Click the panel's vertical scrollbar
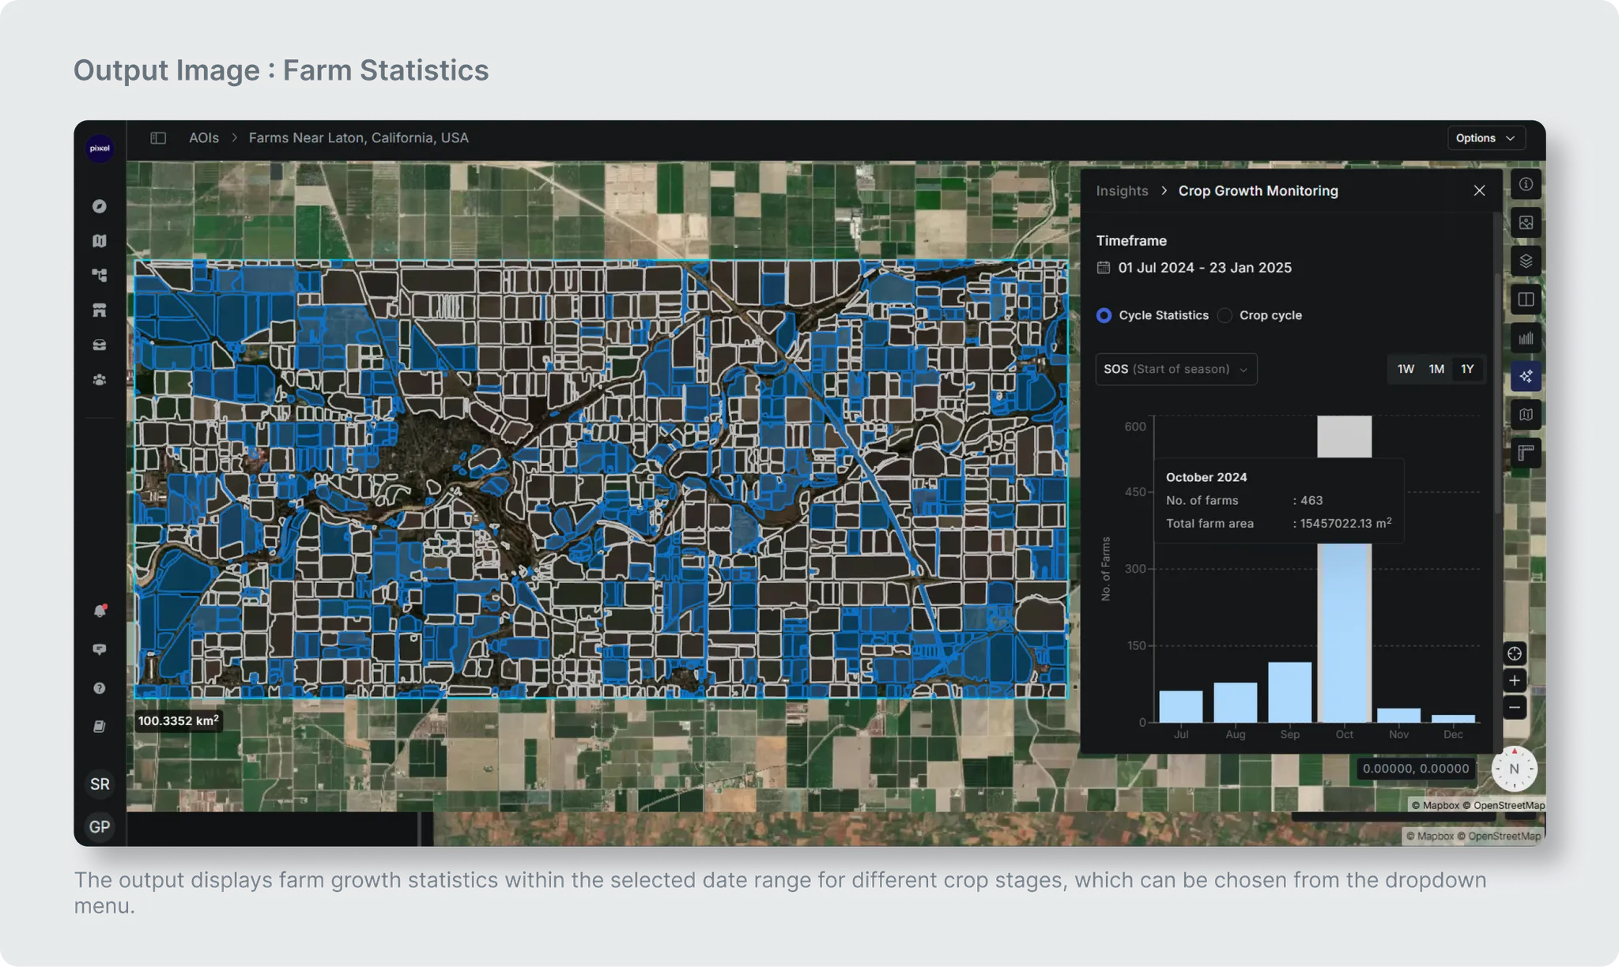The height and width of the screenshot is (967, 1619). [1497, 393]
